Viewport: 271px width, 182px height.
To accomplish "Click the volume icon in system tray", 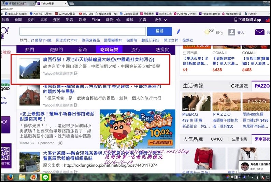I will point(258,178).
